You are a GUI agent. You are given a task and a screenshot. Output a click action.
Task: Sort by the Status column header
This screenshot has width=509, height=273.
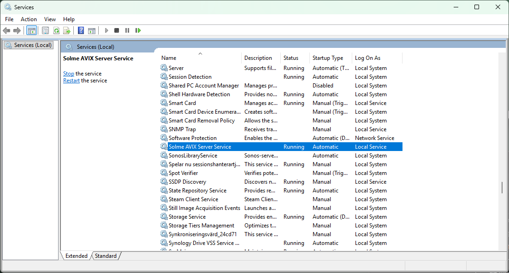pyautogui.click(x=295, y=58)
